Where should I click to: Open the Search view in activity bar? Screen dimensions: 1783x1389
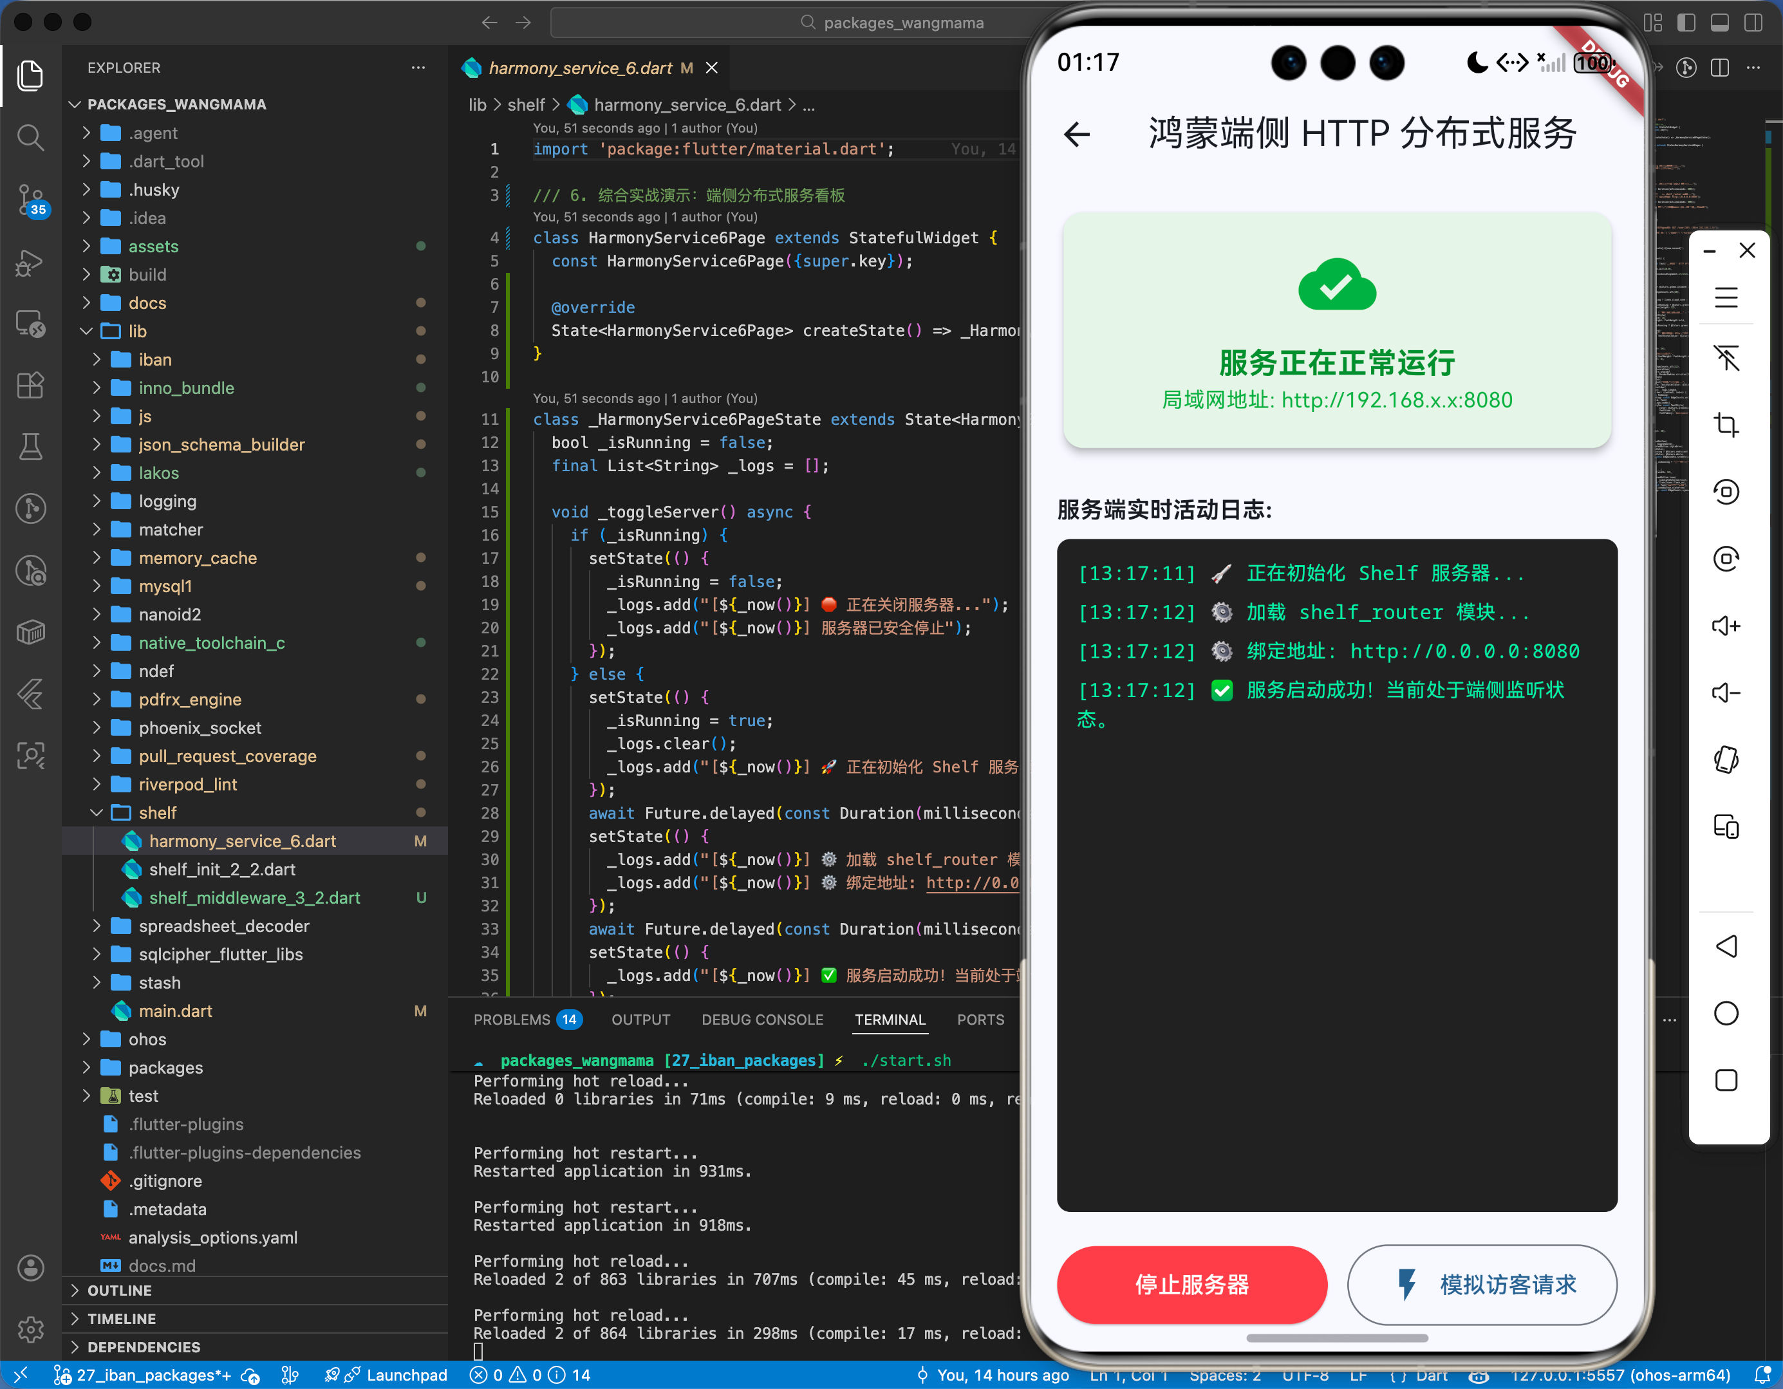pos(30,136)
